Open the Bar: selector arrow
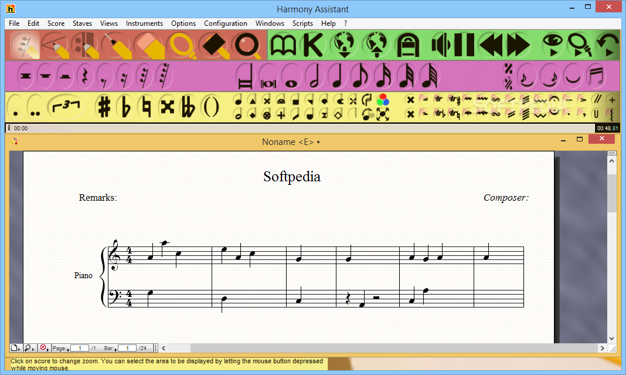Viewport: 626px width, 375px height. pyautogui.click(x=116, y=350)
